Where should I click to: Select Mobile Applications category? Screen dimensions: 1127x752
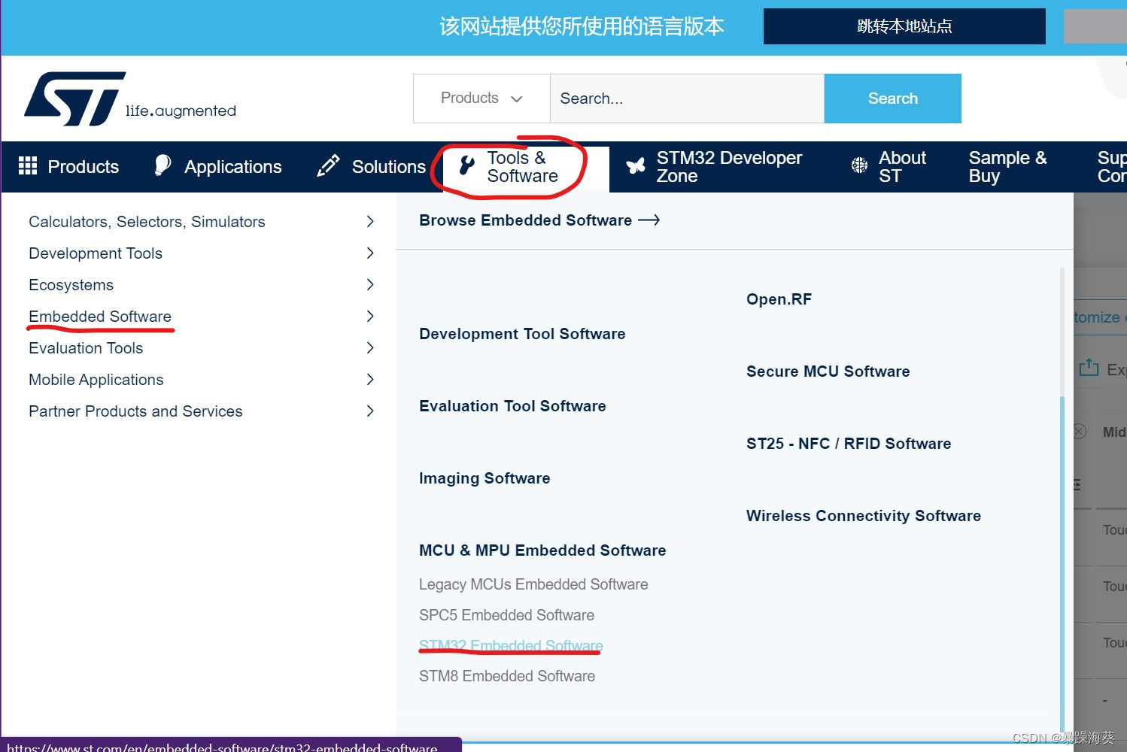tap(96, 379)
